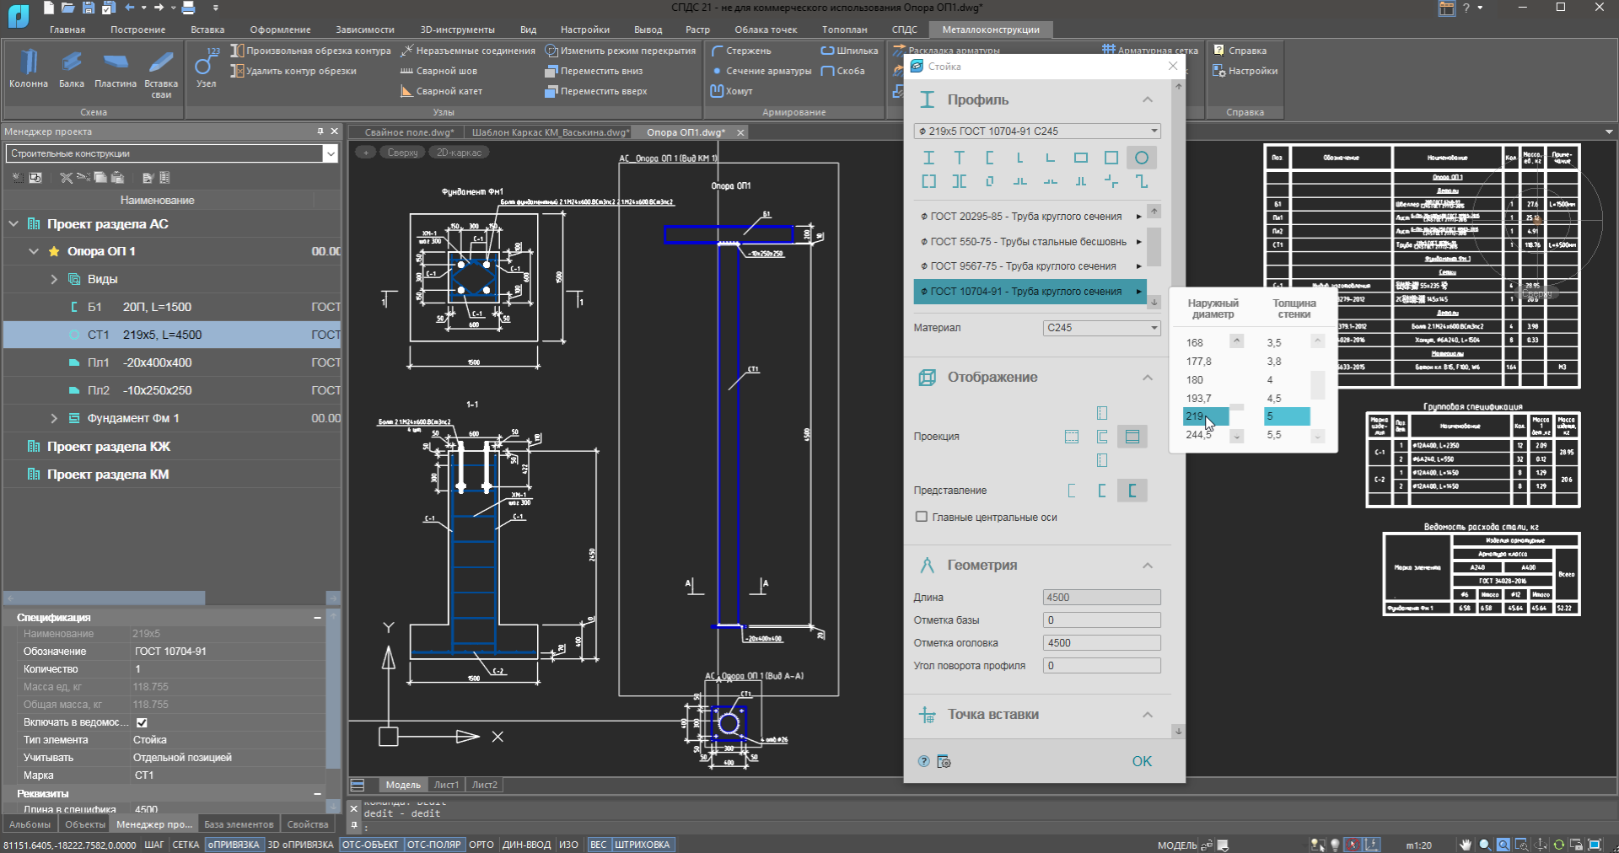This screenshot has width=1619, height=853.
Task: Confirm with OK in Стойка dialog
Action: tap(1142, 761)
